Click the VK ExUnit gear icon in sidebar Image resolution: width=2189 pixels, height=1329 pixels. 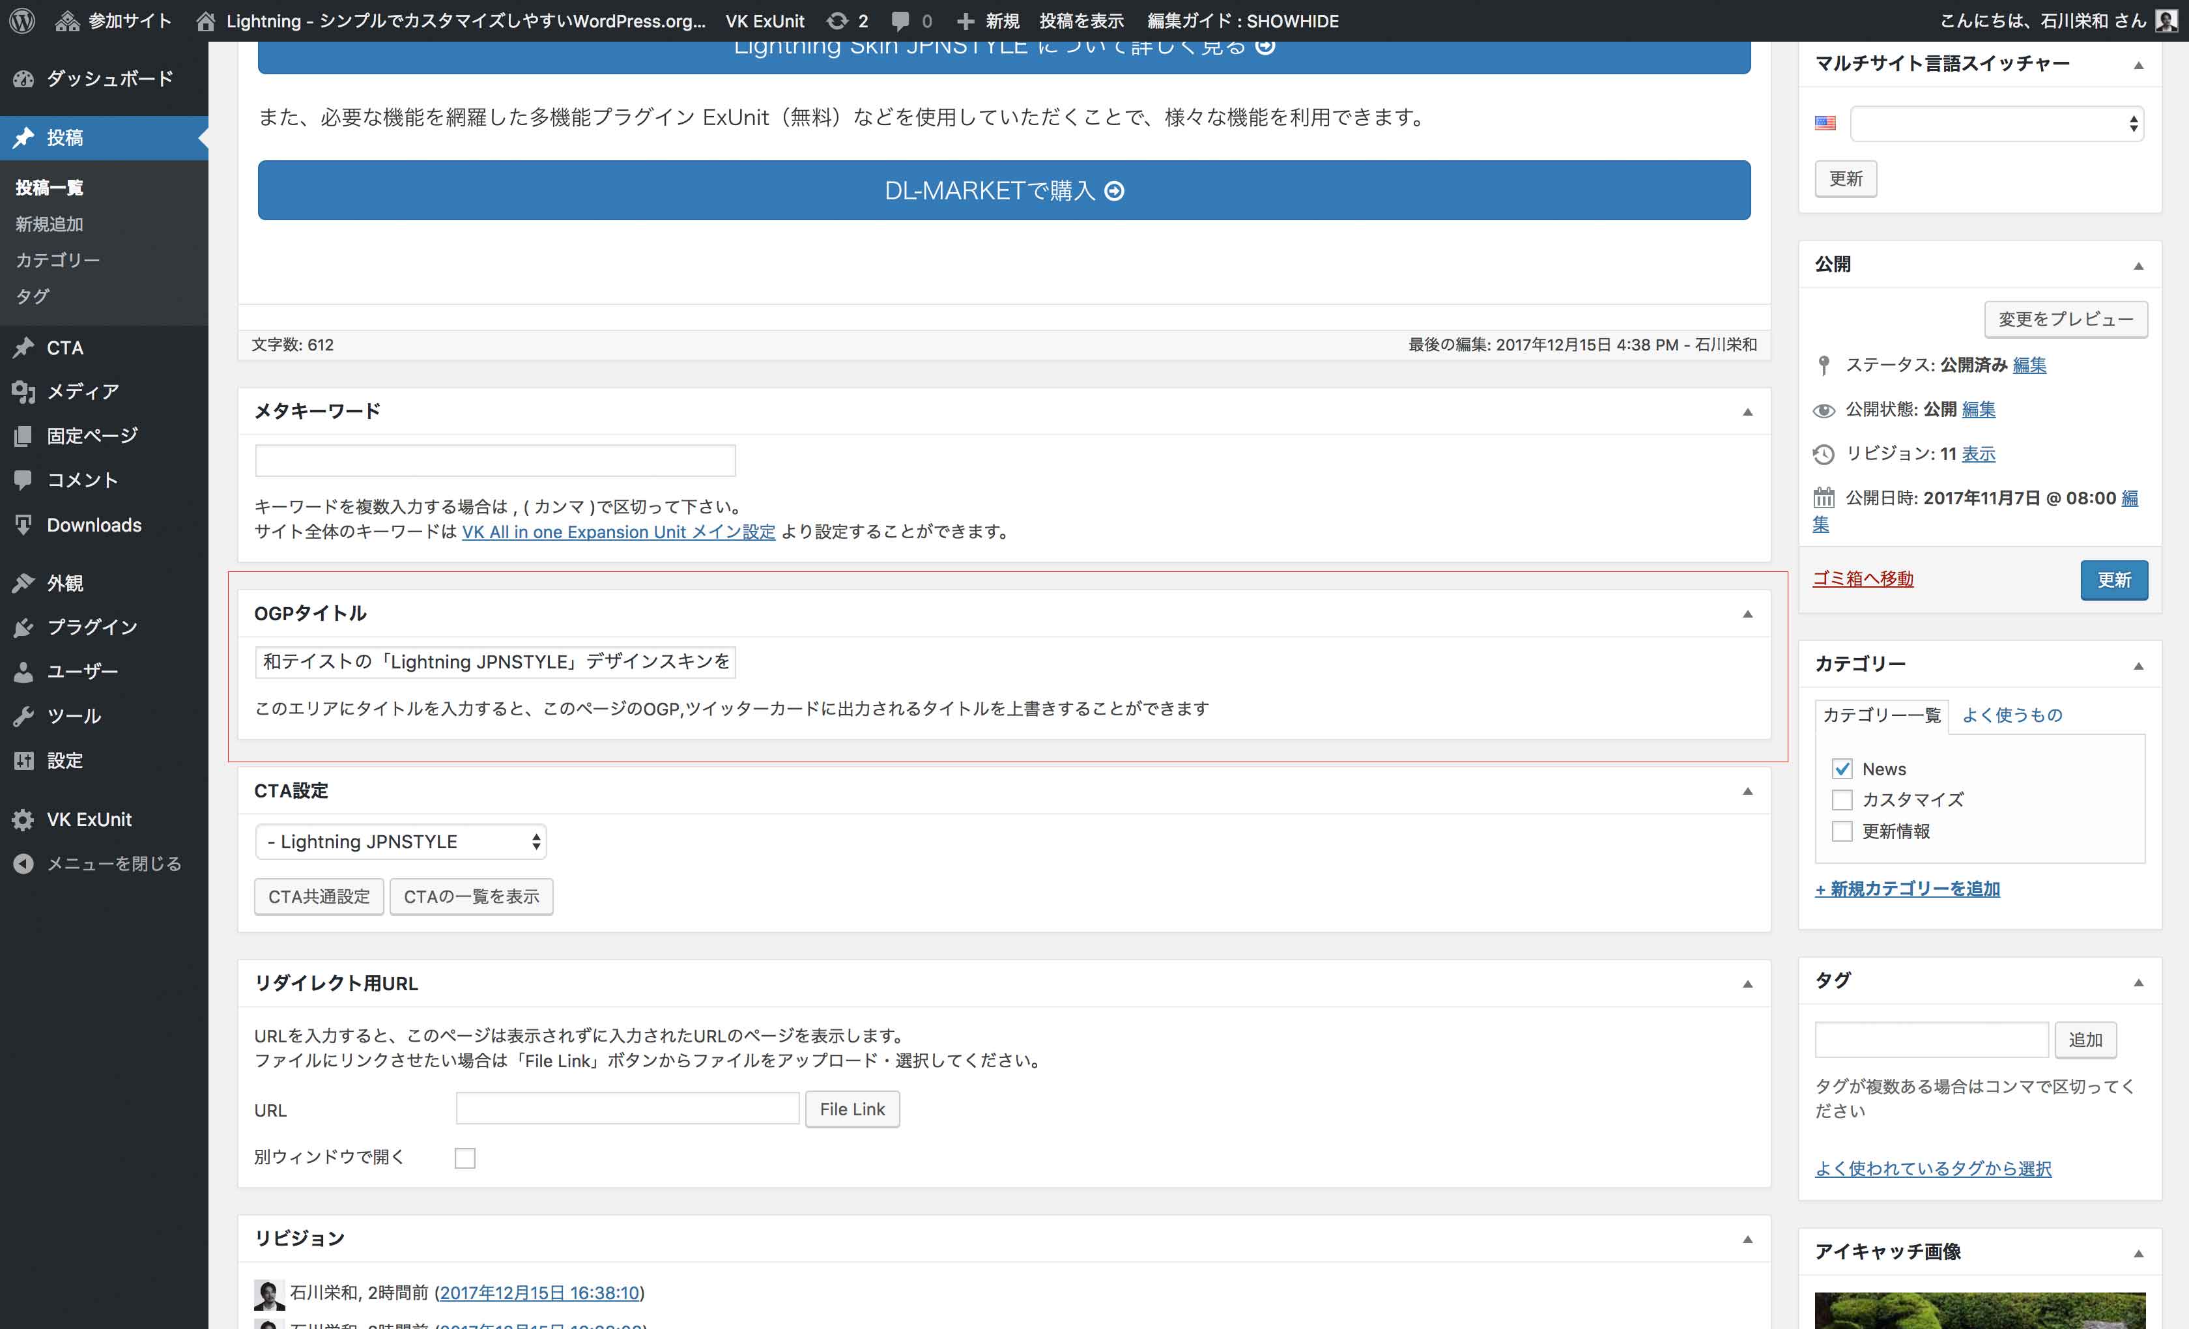[24, 819]
